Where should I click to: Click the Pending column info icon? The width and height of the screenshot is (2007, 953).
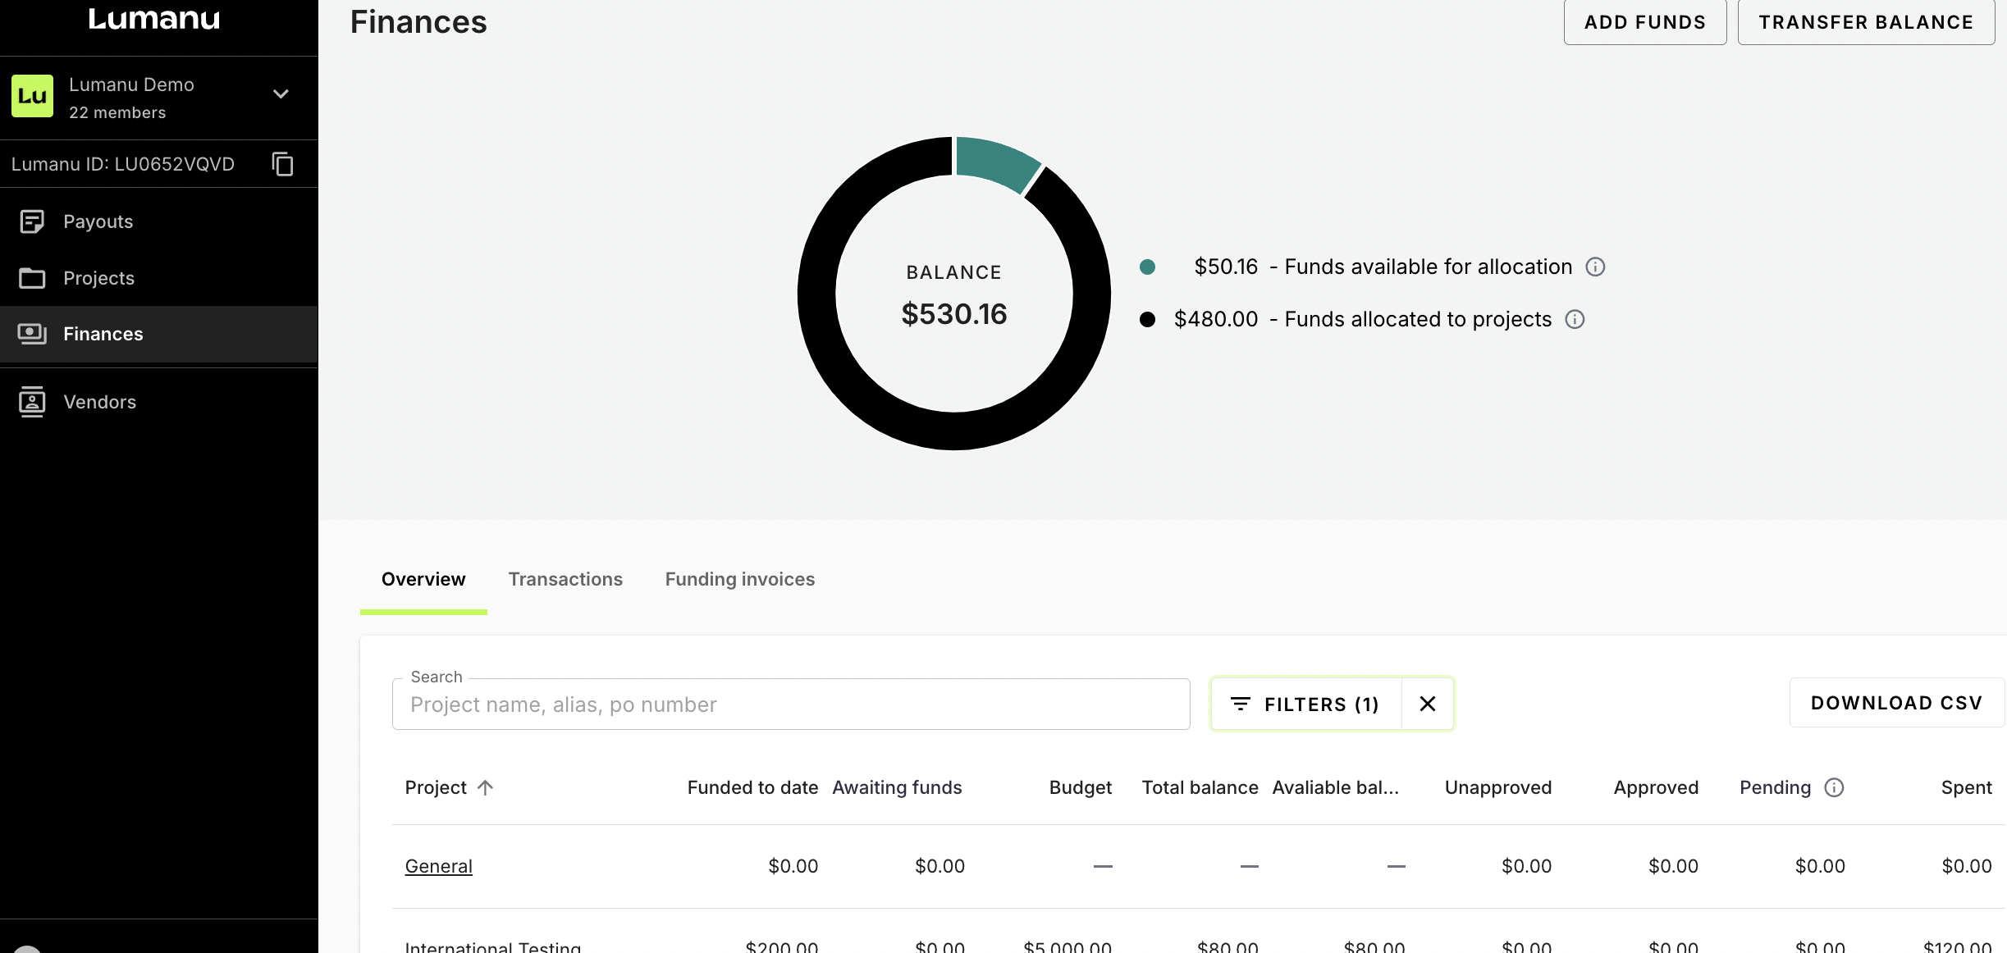1834,787
